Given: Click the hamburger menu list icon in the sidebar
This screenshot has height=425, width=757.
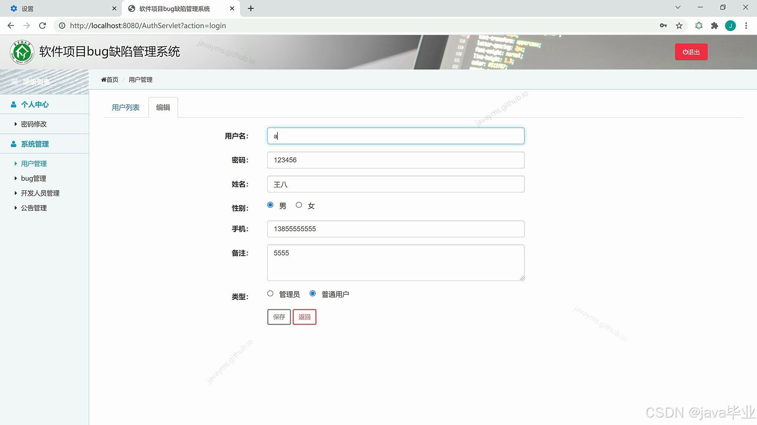Looking at the screenshot, I should (x=15, y=82).
